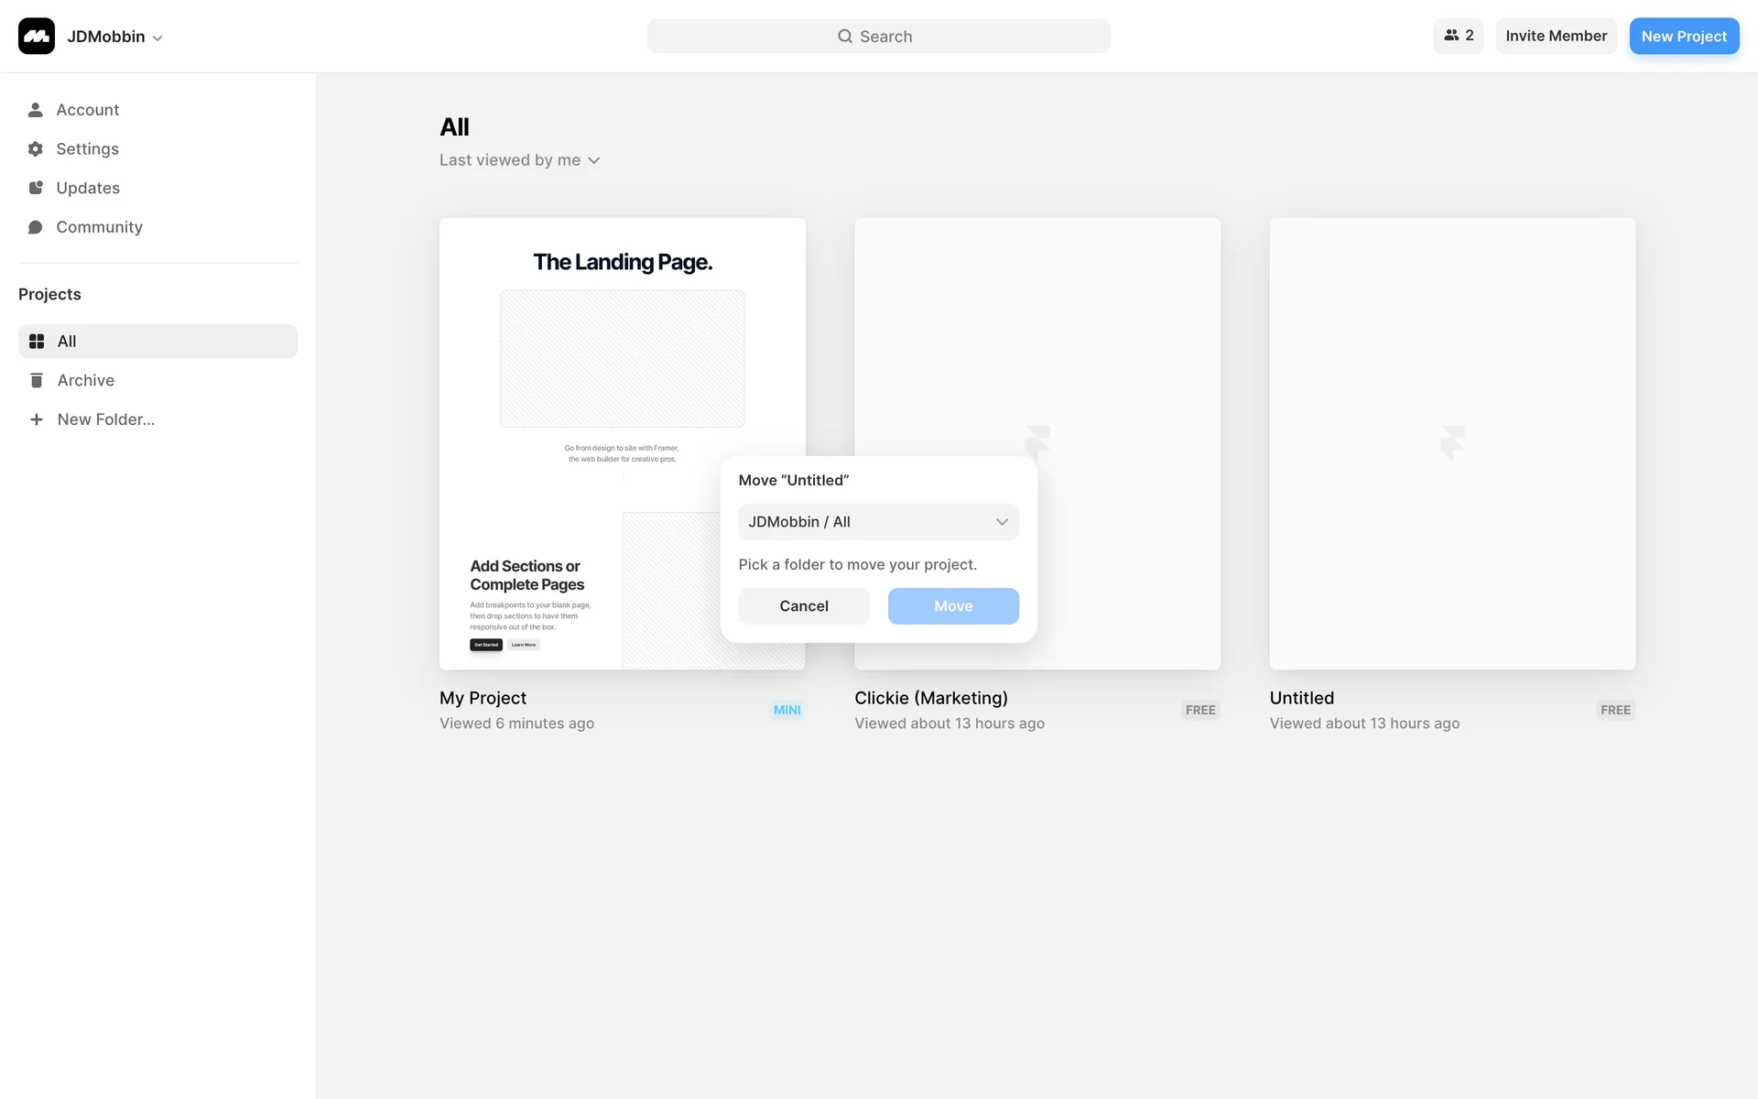
Task: Open the JDMobbin / All folder selector
Action: click(x=878, y=522)
